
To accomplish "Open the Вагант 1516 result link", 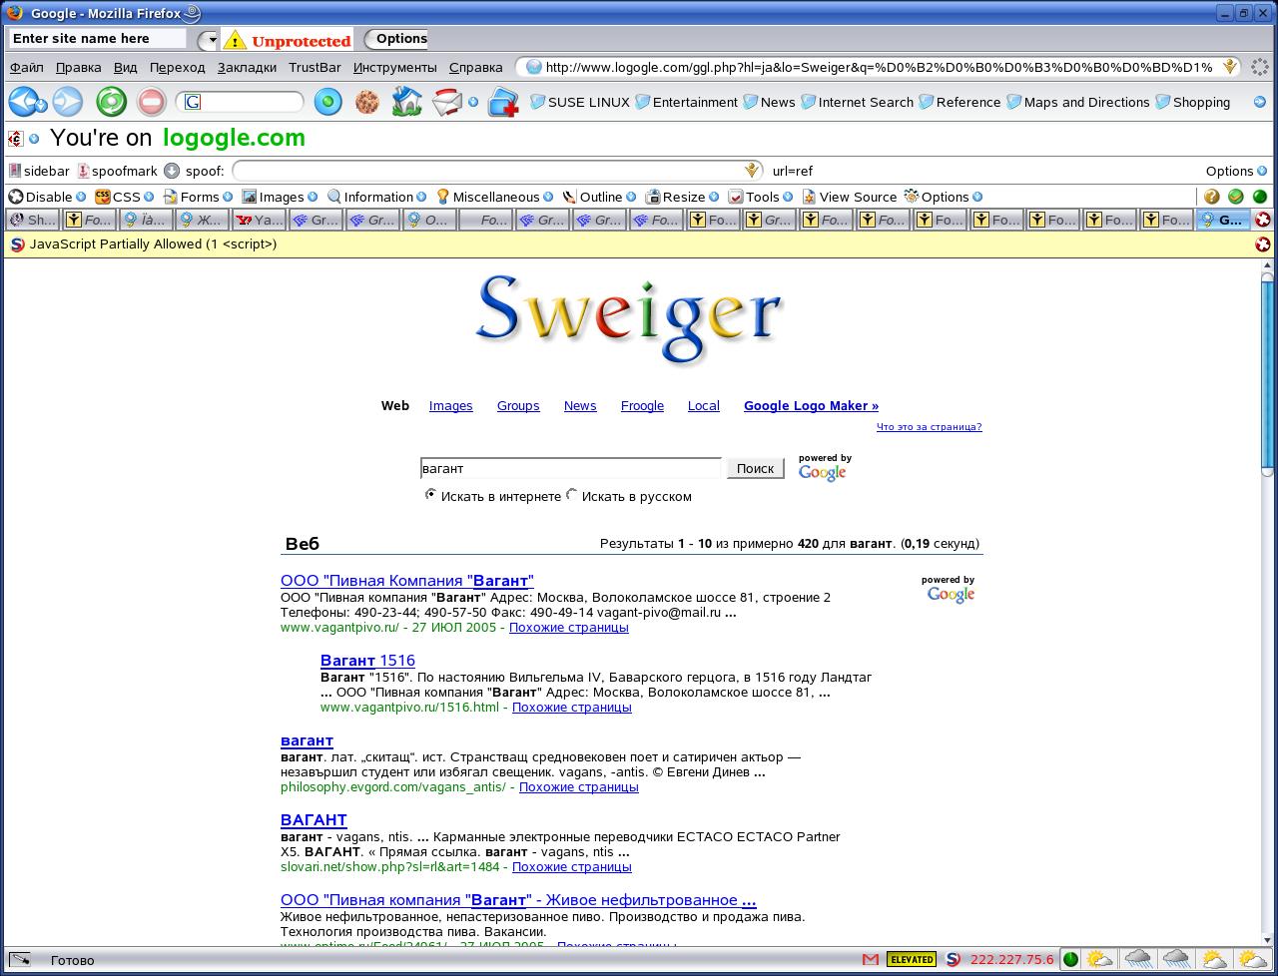I will click(367, 661).
